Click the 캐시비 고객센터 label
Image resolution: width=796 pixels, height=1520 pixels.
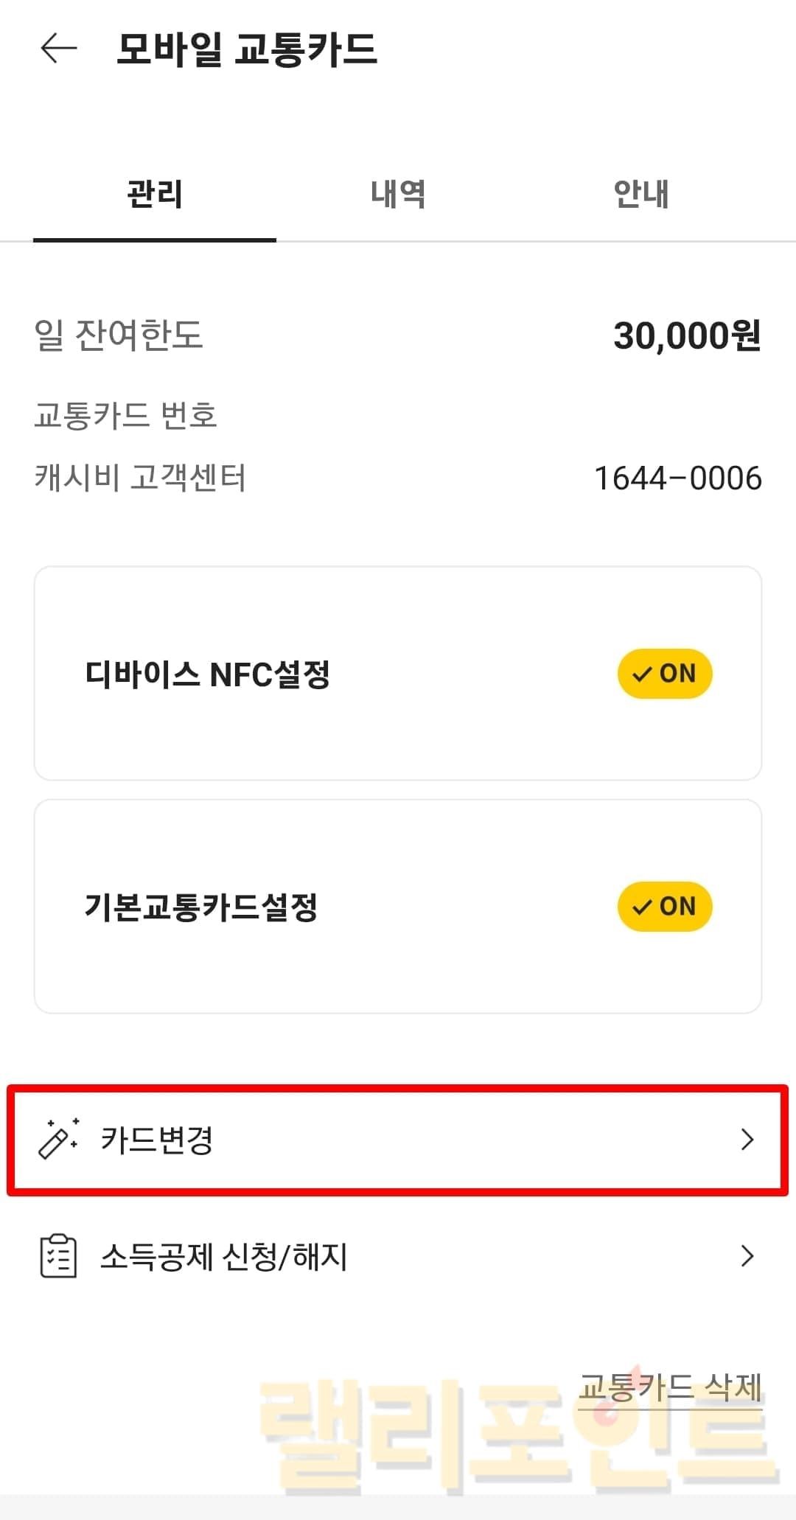click(x=140, y=478)
